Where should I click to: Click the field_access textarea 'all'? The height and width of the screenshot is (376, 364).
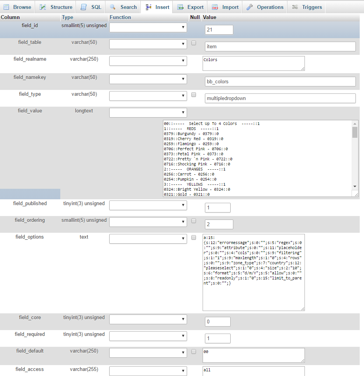click(x=254, y=371)
